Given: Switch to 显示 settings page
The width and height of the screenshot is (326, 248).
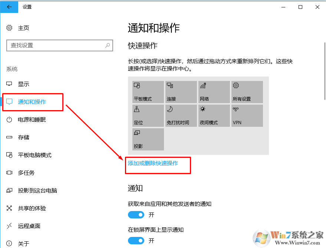Looking at the screenshot, I should (23, 84).
